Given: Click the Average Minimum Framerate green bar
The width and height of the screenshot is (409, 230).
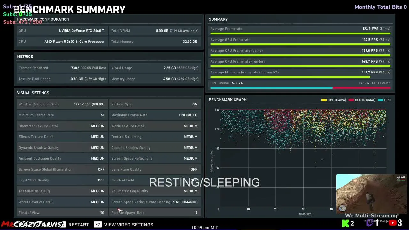Looking at the screenshot, I should [290, 77].
